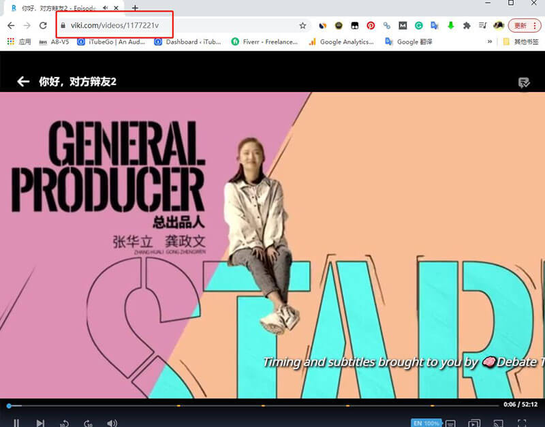Open the 应用 apps shortcut

click(19, 42)
